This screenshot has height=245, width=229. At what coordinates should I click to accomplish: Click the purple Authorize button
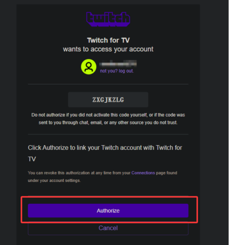(x=108, y=211)
